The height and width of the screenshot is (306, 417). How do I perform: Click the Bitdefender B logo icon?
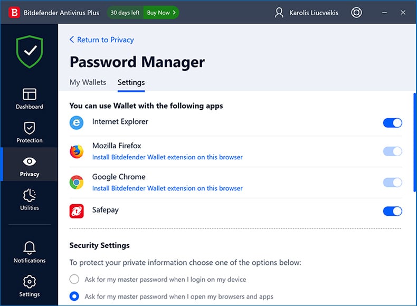coord(14,13)
